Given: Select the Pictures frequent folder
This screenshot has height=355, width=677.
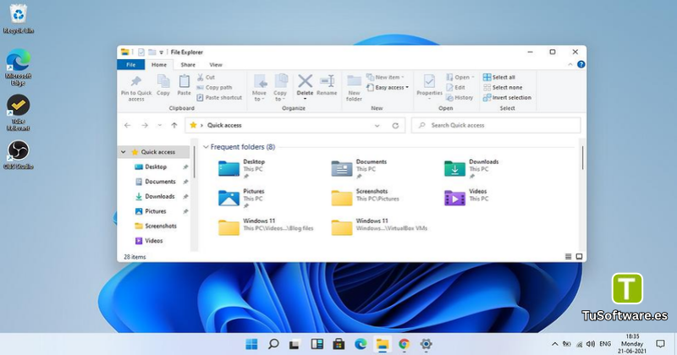Looking at the screenshot, I should pos(242,199).
